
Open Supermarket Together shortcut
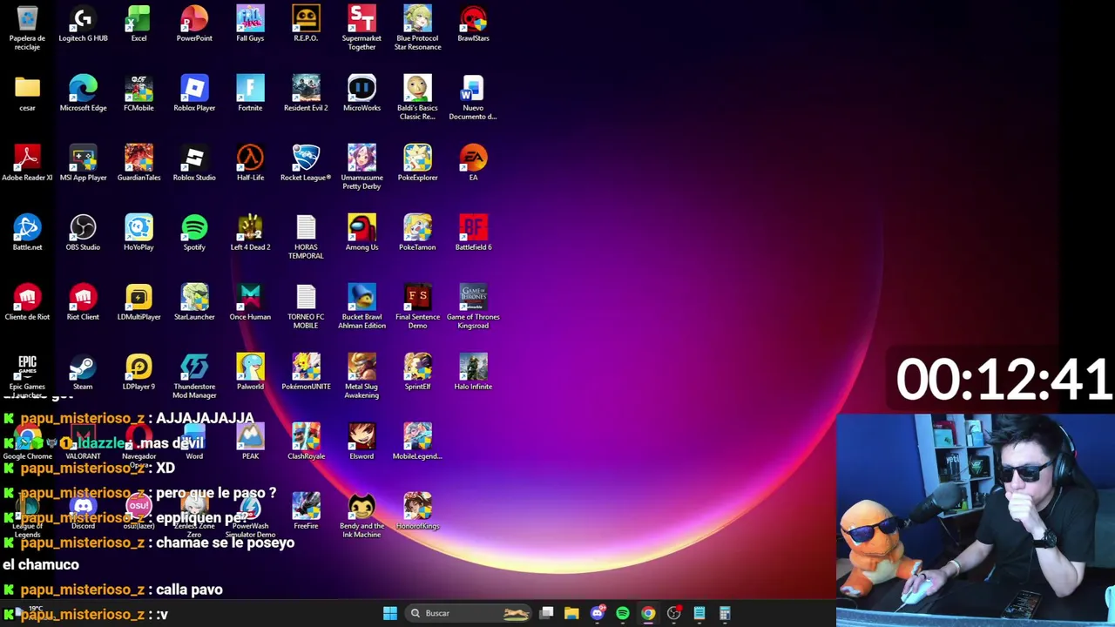point(362,28)
